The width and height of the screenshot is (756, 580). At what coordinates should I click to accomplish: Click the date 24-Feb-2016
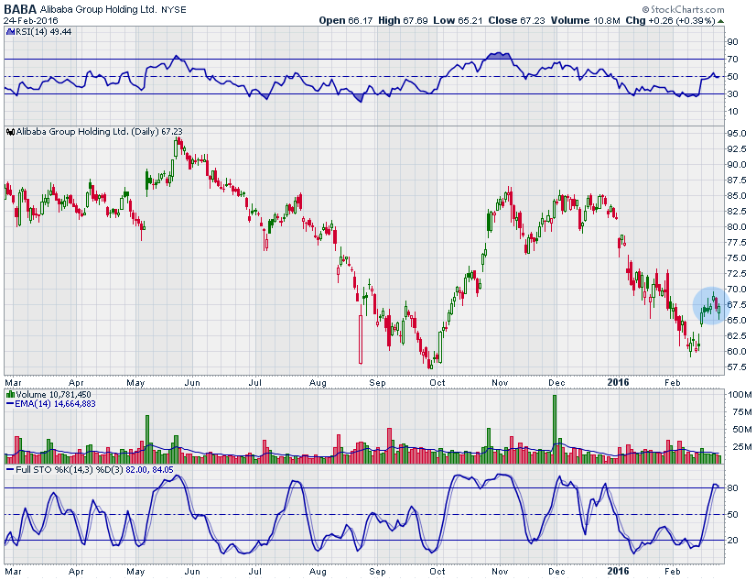coord(31,21)
